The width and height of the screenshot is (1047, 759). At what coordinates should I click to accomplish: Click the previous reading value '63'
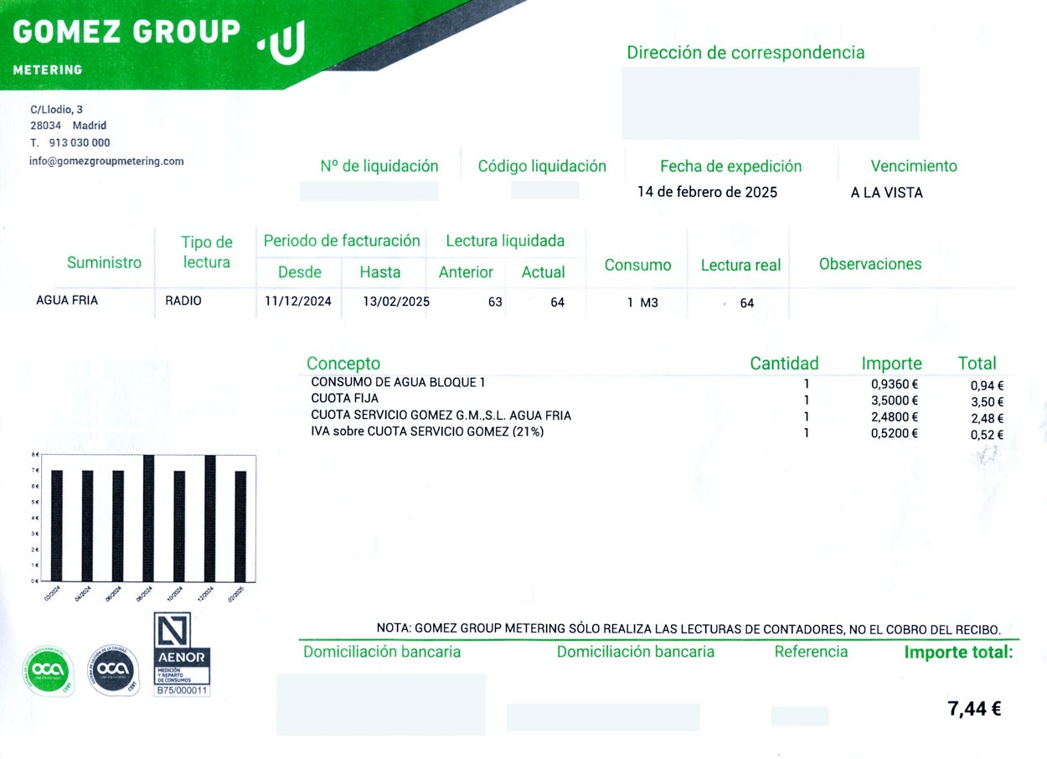495,302
